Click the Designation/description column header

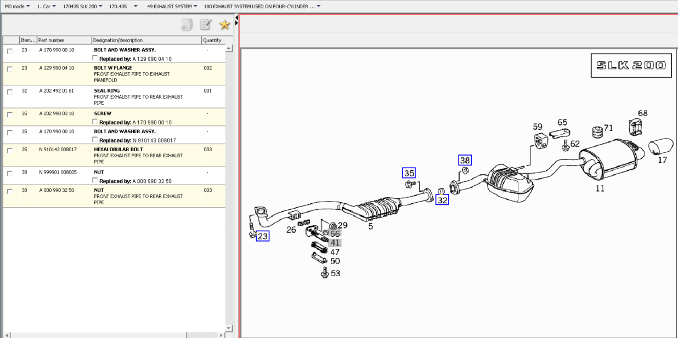(x=146, y=40)
